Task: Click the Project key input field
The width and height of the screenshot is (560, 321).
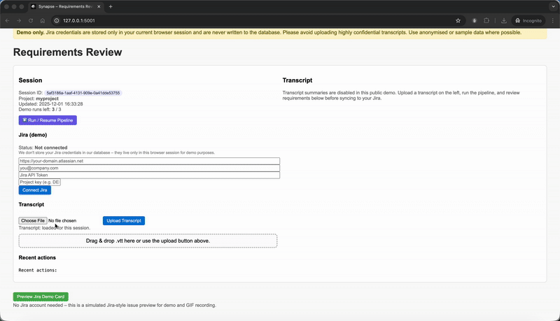Action: (x=40, y=182)
